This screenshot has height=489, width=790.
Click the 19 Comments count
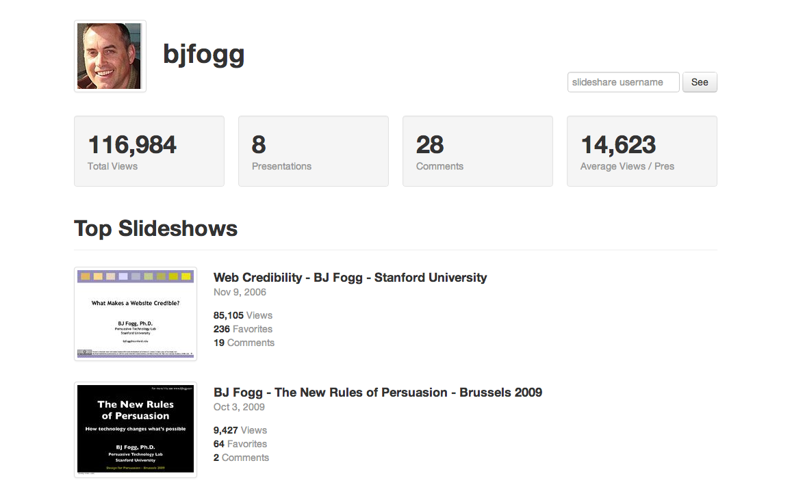coord(244,343)
